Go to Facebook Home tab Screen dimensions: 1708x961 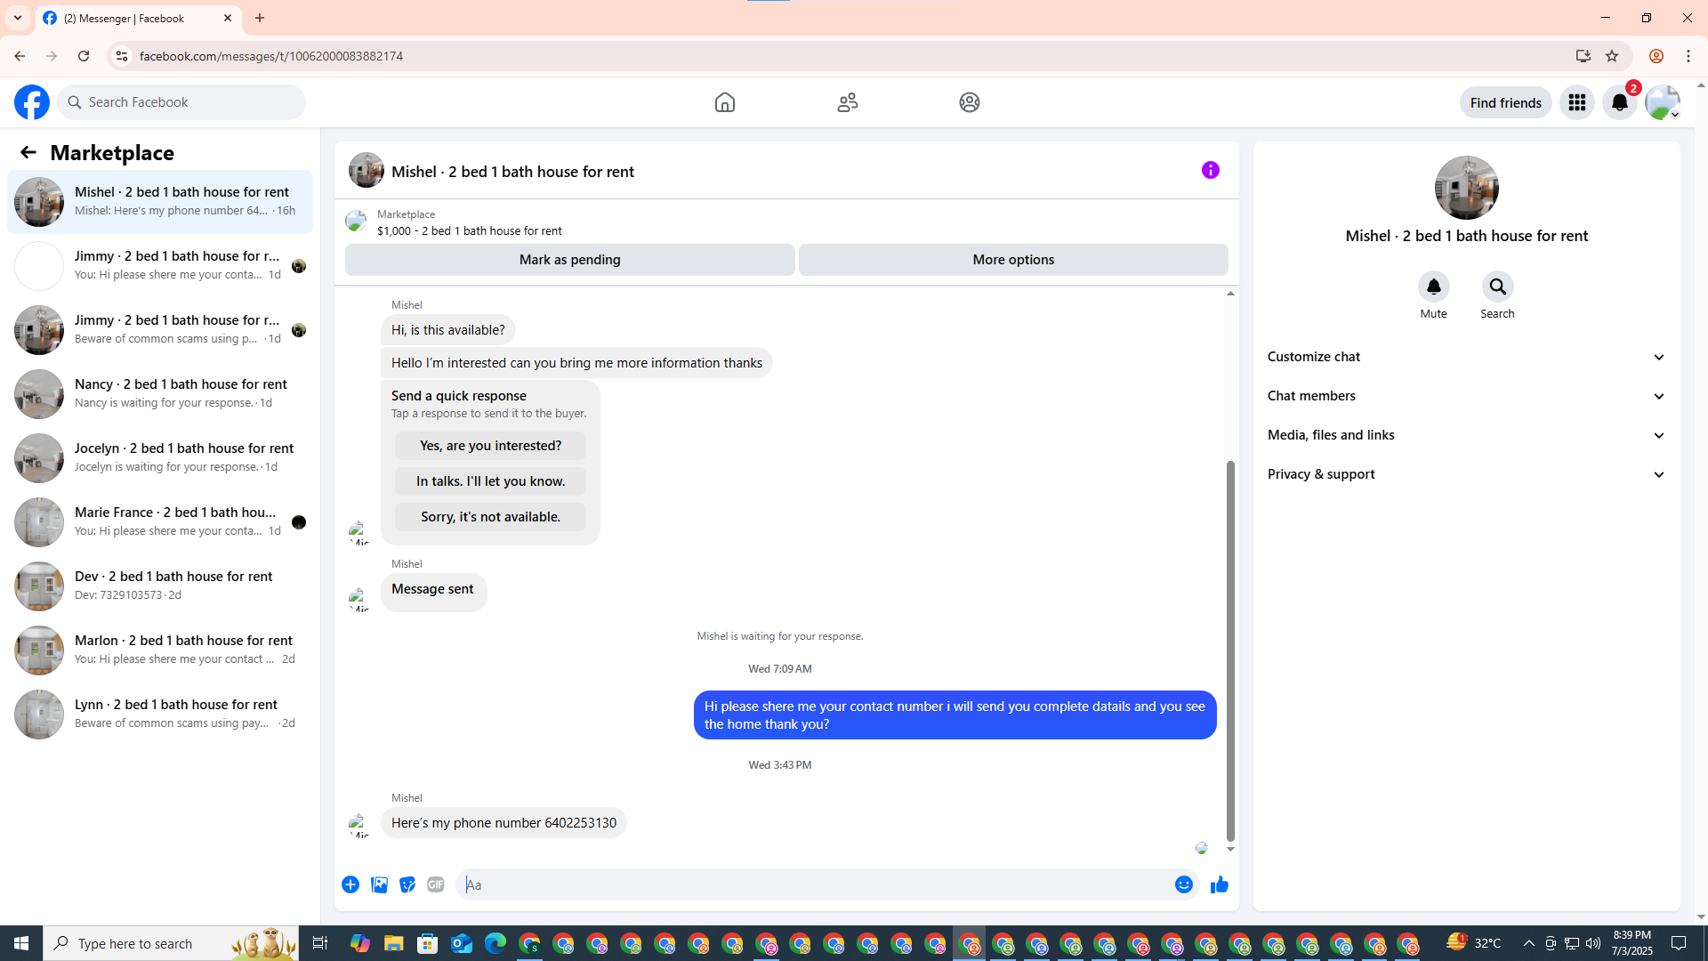pos(724,102)
